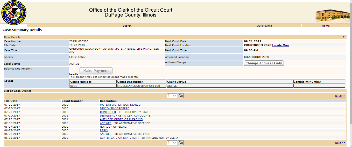Viewport: 352px width, 147px height.
Task: Open the bottom page number dropdown
Action: point(172,143)
